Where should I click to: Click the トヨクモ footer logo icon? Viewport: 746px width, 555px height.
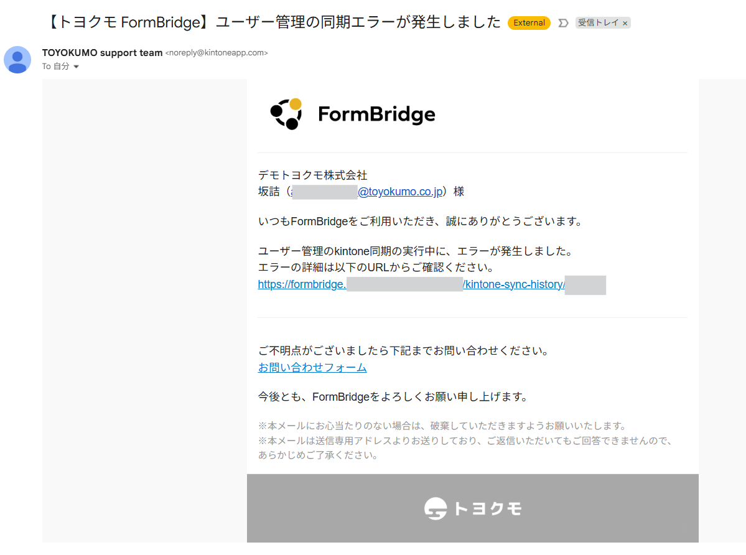(436, 509)
